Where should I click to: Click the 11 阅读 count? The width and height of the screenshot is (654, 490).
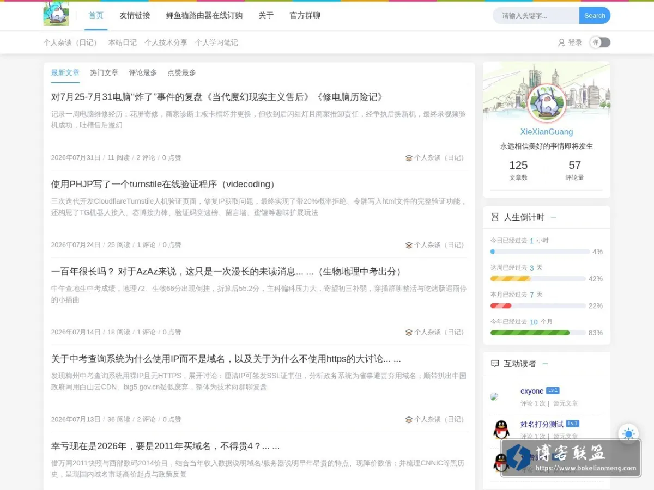[x=118, y=158]
